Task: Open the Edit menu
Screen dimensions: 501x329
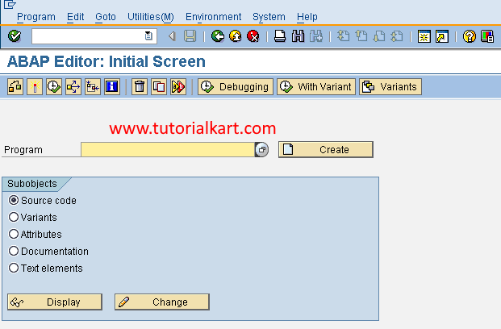Action: point(75,17)
